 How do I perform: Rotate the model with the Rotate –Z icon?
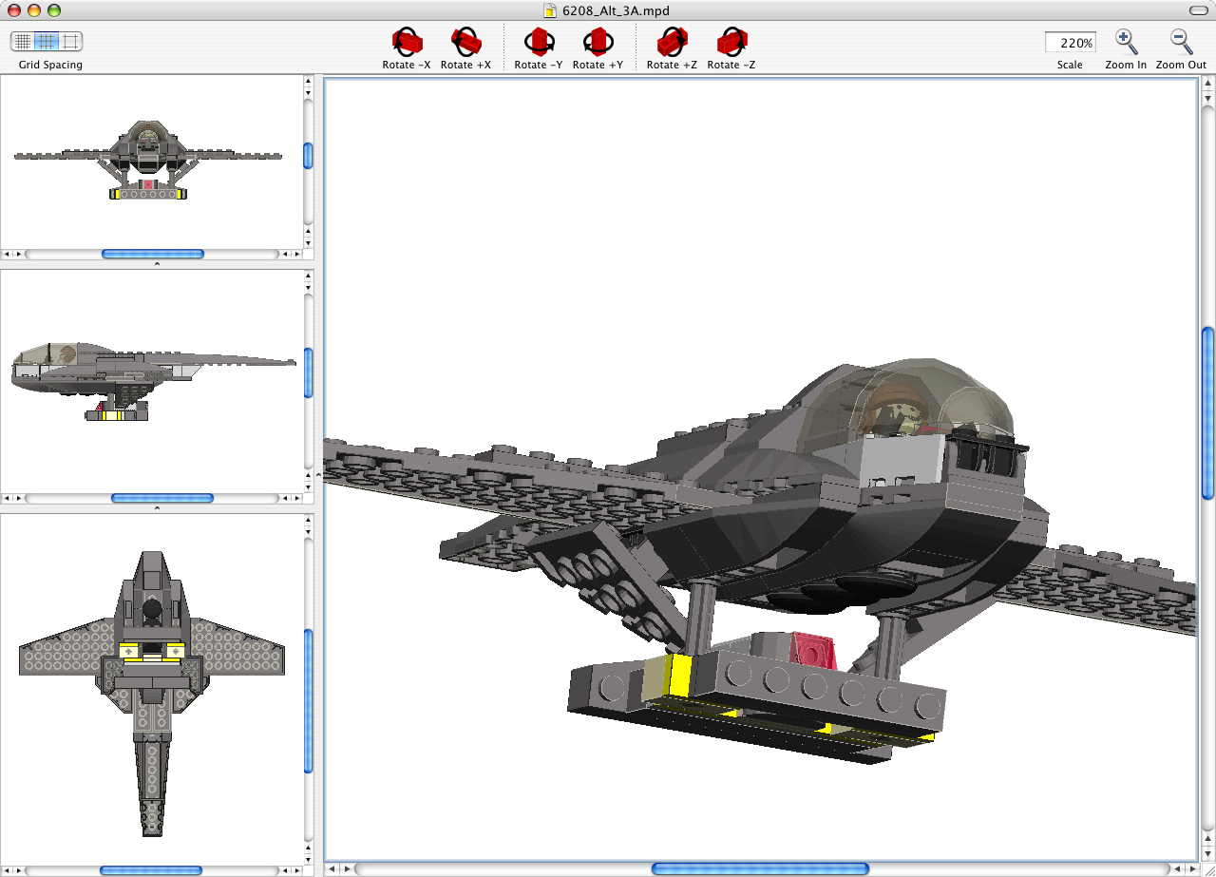coord(731,42)
